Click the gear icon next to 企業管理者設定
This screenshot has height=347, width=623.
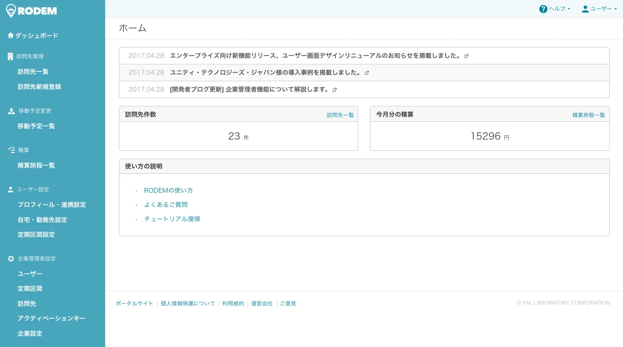click(11, 258)
